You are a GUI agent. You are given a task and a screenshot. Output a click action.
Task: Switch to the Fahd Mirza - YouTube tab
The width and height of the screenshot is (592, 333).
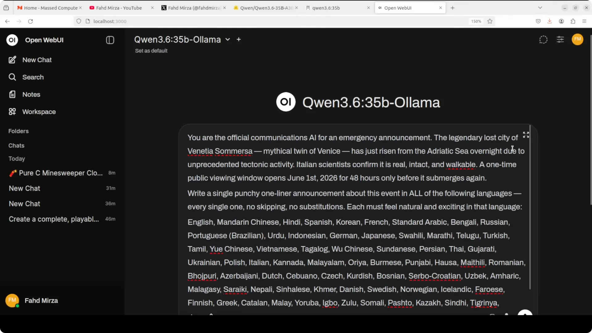tap(119, 8)
